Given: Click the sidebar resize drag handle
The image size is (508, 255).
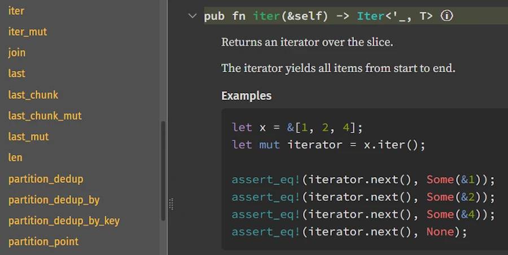Looking at the screenshot, I should (x=171, y=204).
